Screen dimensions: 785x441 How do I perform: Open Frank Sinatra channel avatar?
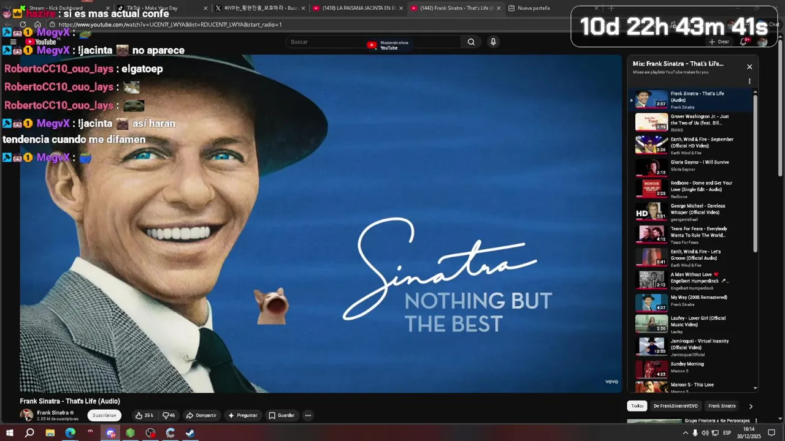26,415
